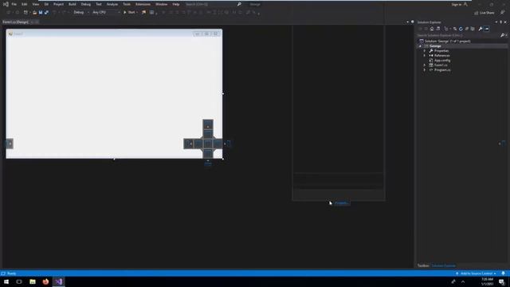Expand the Form1.cs node arrow
510x287 pixels.
tap(425, 65)
